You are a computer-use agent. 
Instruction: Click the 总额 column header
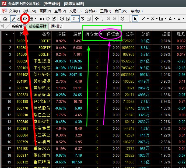(145, 34)
